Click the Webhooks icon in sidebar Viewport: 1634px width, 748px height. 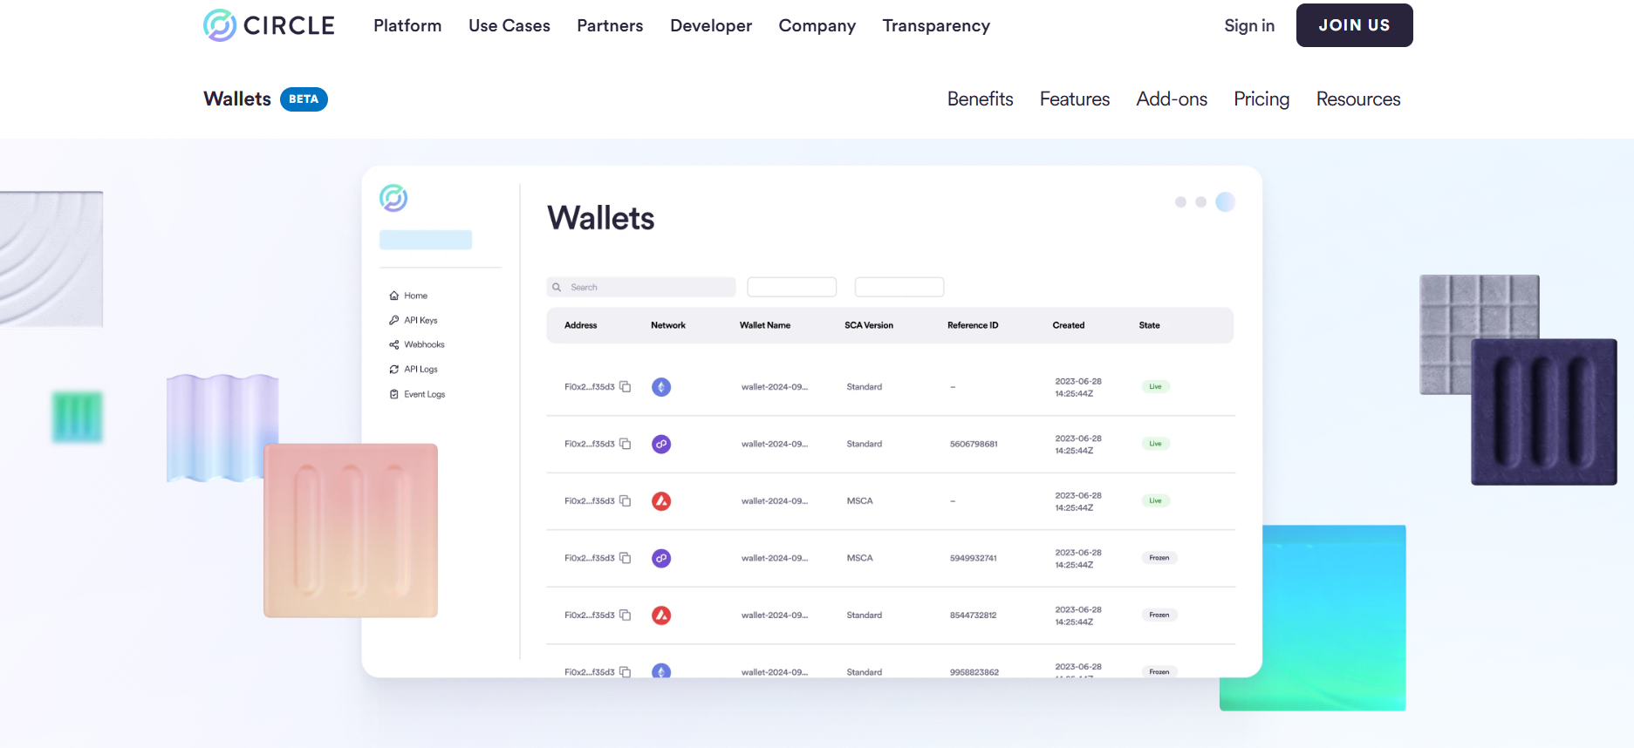point(394,344)
